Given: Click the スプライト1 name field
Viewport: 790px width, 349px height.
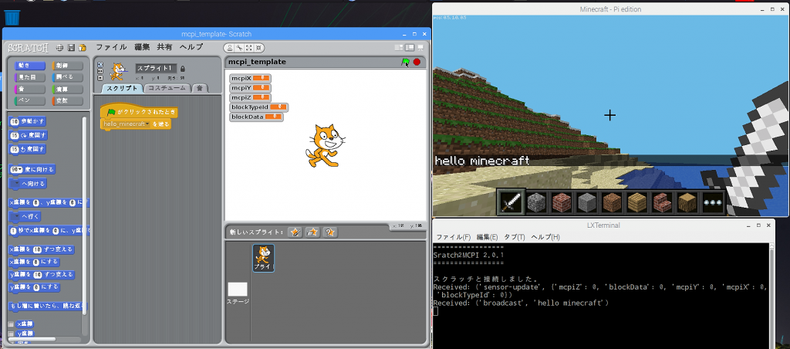Looking at the screenshot, I should coord(157,68).
